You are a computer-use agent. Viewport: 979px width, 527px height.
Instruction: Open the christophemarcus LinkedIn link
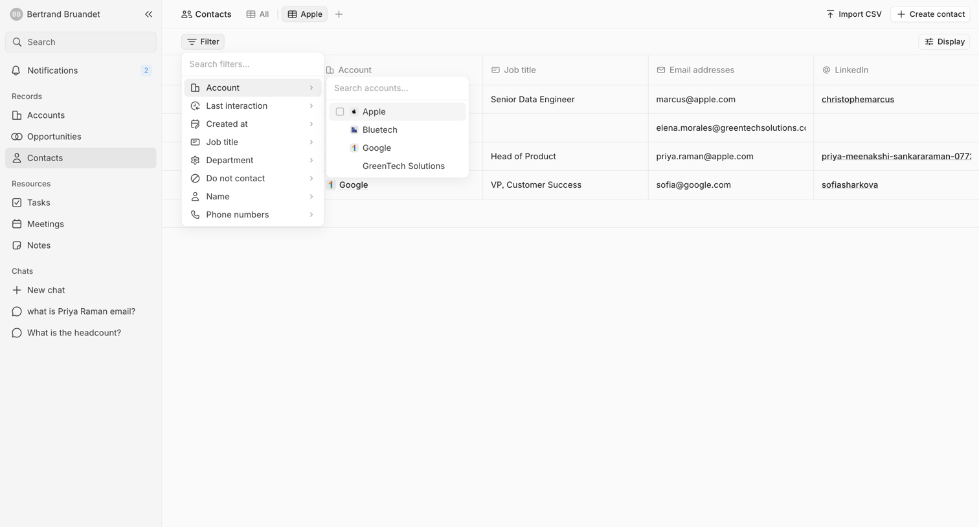857,100
